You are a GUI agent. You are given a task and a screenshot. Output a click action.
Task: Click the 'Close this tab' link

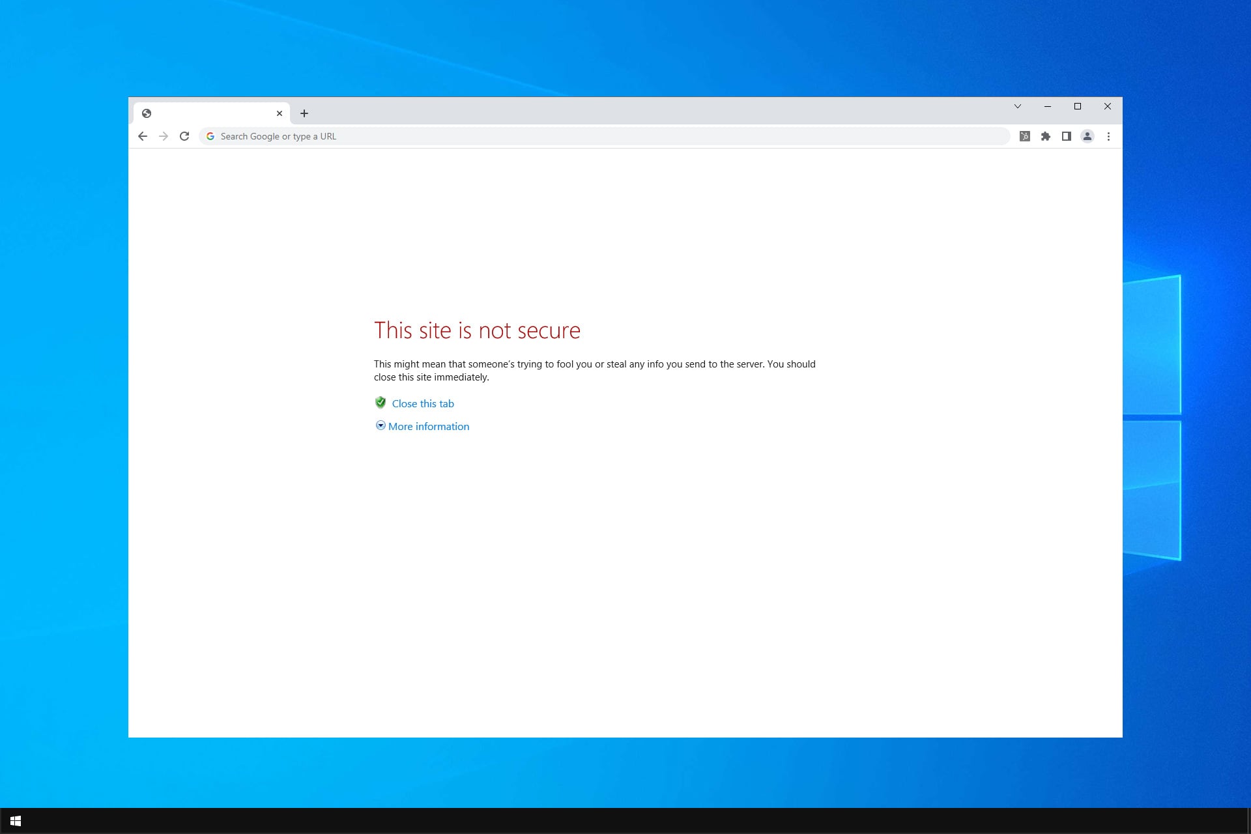tap(423, 404)
